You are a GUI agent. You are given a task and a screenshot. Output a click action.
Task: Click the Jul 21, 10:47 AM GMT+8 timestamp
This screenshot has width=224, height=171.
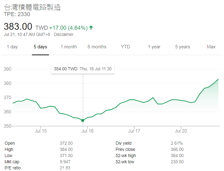point(27,34)
